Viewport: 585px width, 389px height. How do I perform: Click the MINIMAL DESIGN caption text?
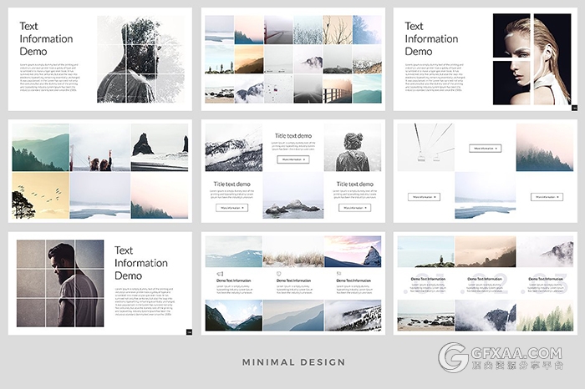(292, 362)
